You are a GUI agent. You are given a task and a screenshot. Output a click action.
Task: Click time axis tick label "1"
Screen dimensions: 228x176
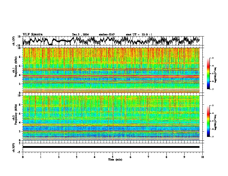click(x=41, y=157)
